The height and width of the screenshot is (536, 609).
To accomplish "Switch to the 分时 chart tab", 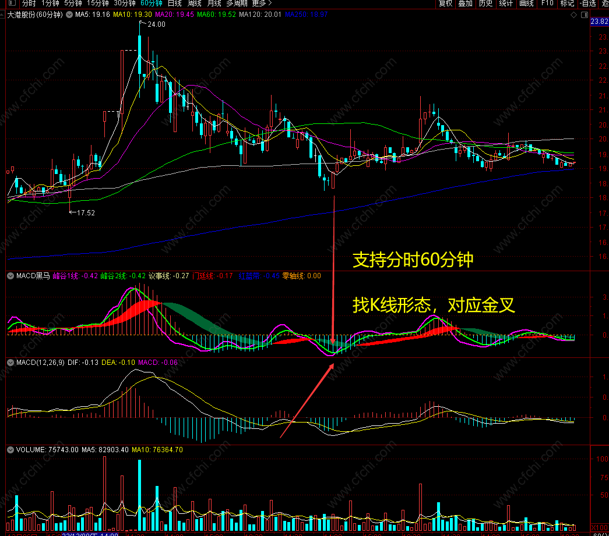I will 29,3.
